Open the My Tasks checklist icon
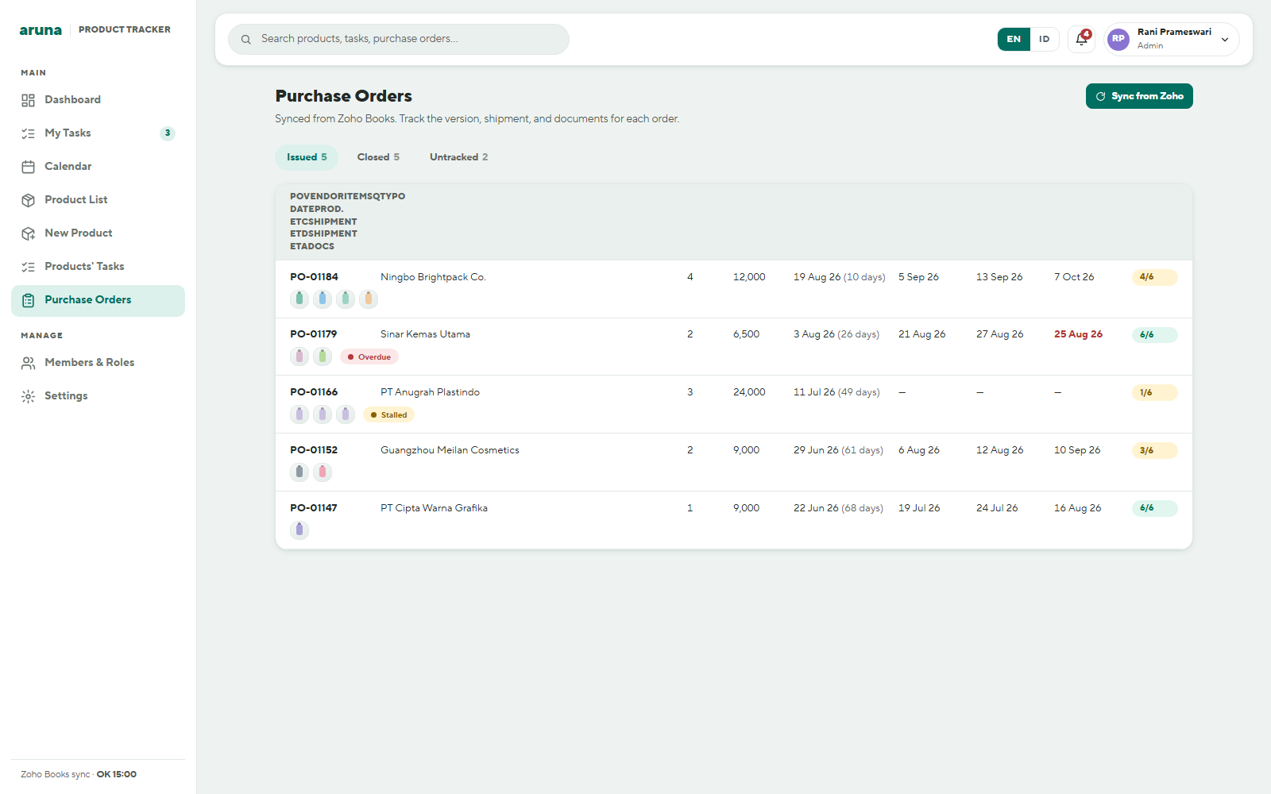1271x794 pixels. click(29, 133)
